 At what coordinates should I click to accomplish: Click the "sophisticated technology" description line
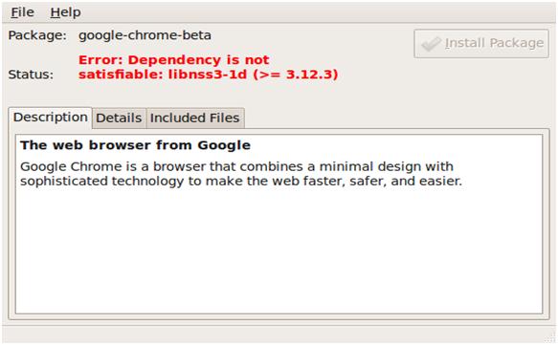[241, 182]
